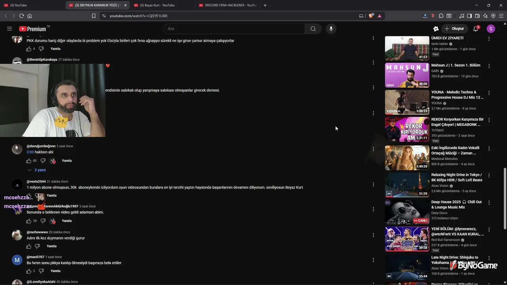This screenshot has height=285, width=507.
Task: Open YouTube notifications bell
Action: [476, 28]
